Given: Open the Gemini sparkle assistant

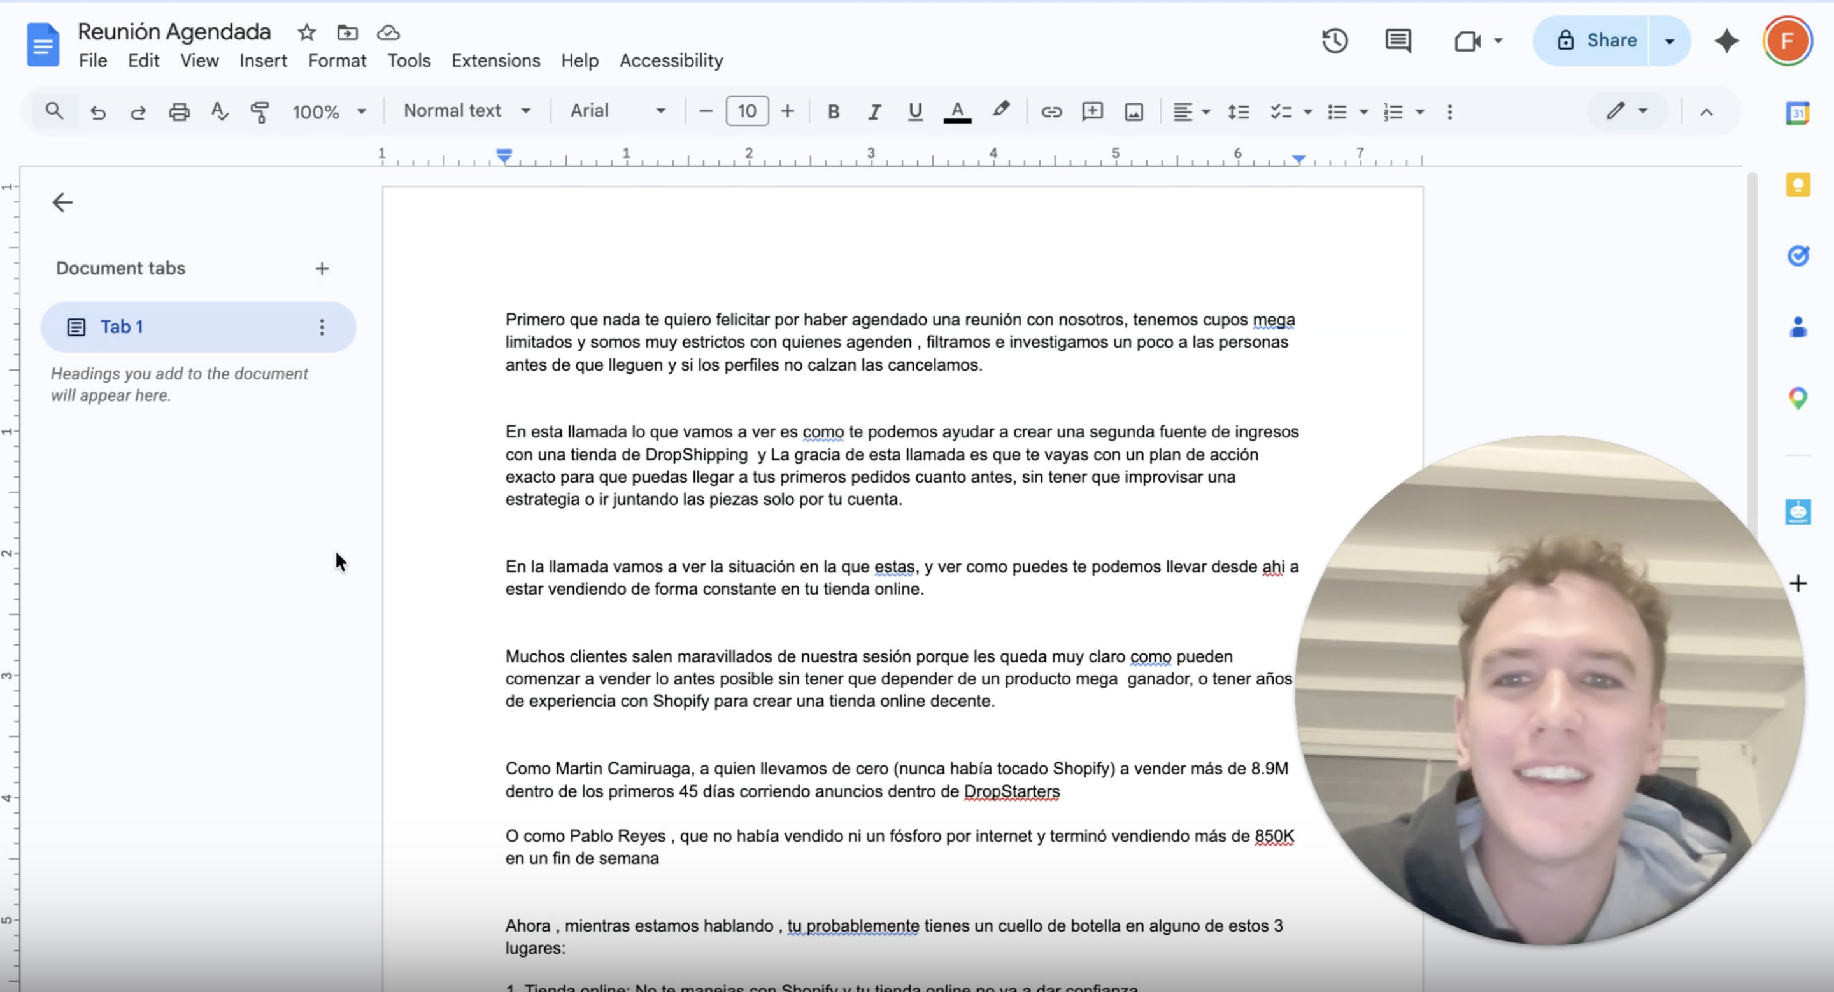Looking at the screenshot, I should 1726,41.
